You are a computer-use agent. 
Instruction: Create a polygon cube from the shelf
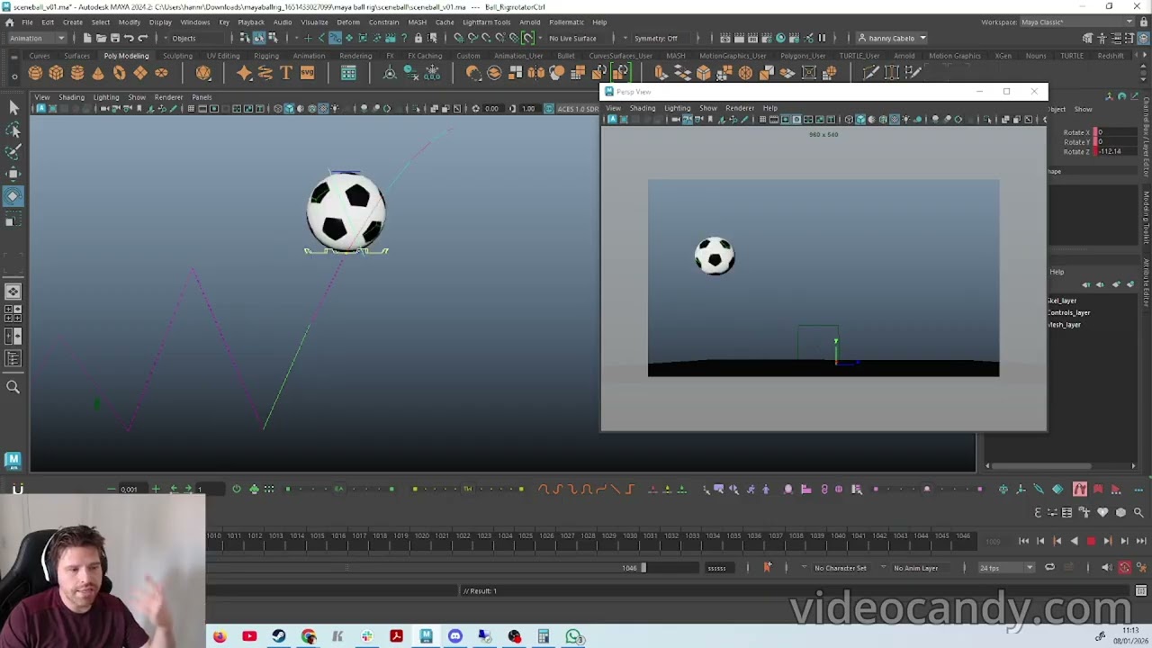point(56,73)
